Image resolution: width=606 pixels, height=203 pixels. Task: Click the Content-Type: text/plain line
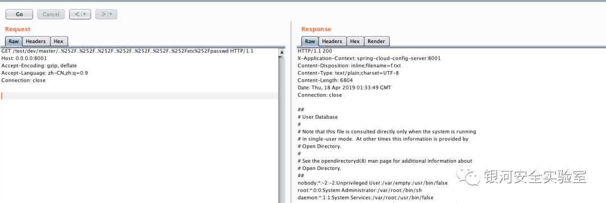348,73
